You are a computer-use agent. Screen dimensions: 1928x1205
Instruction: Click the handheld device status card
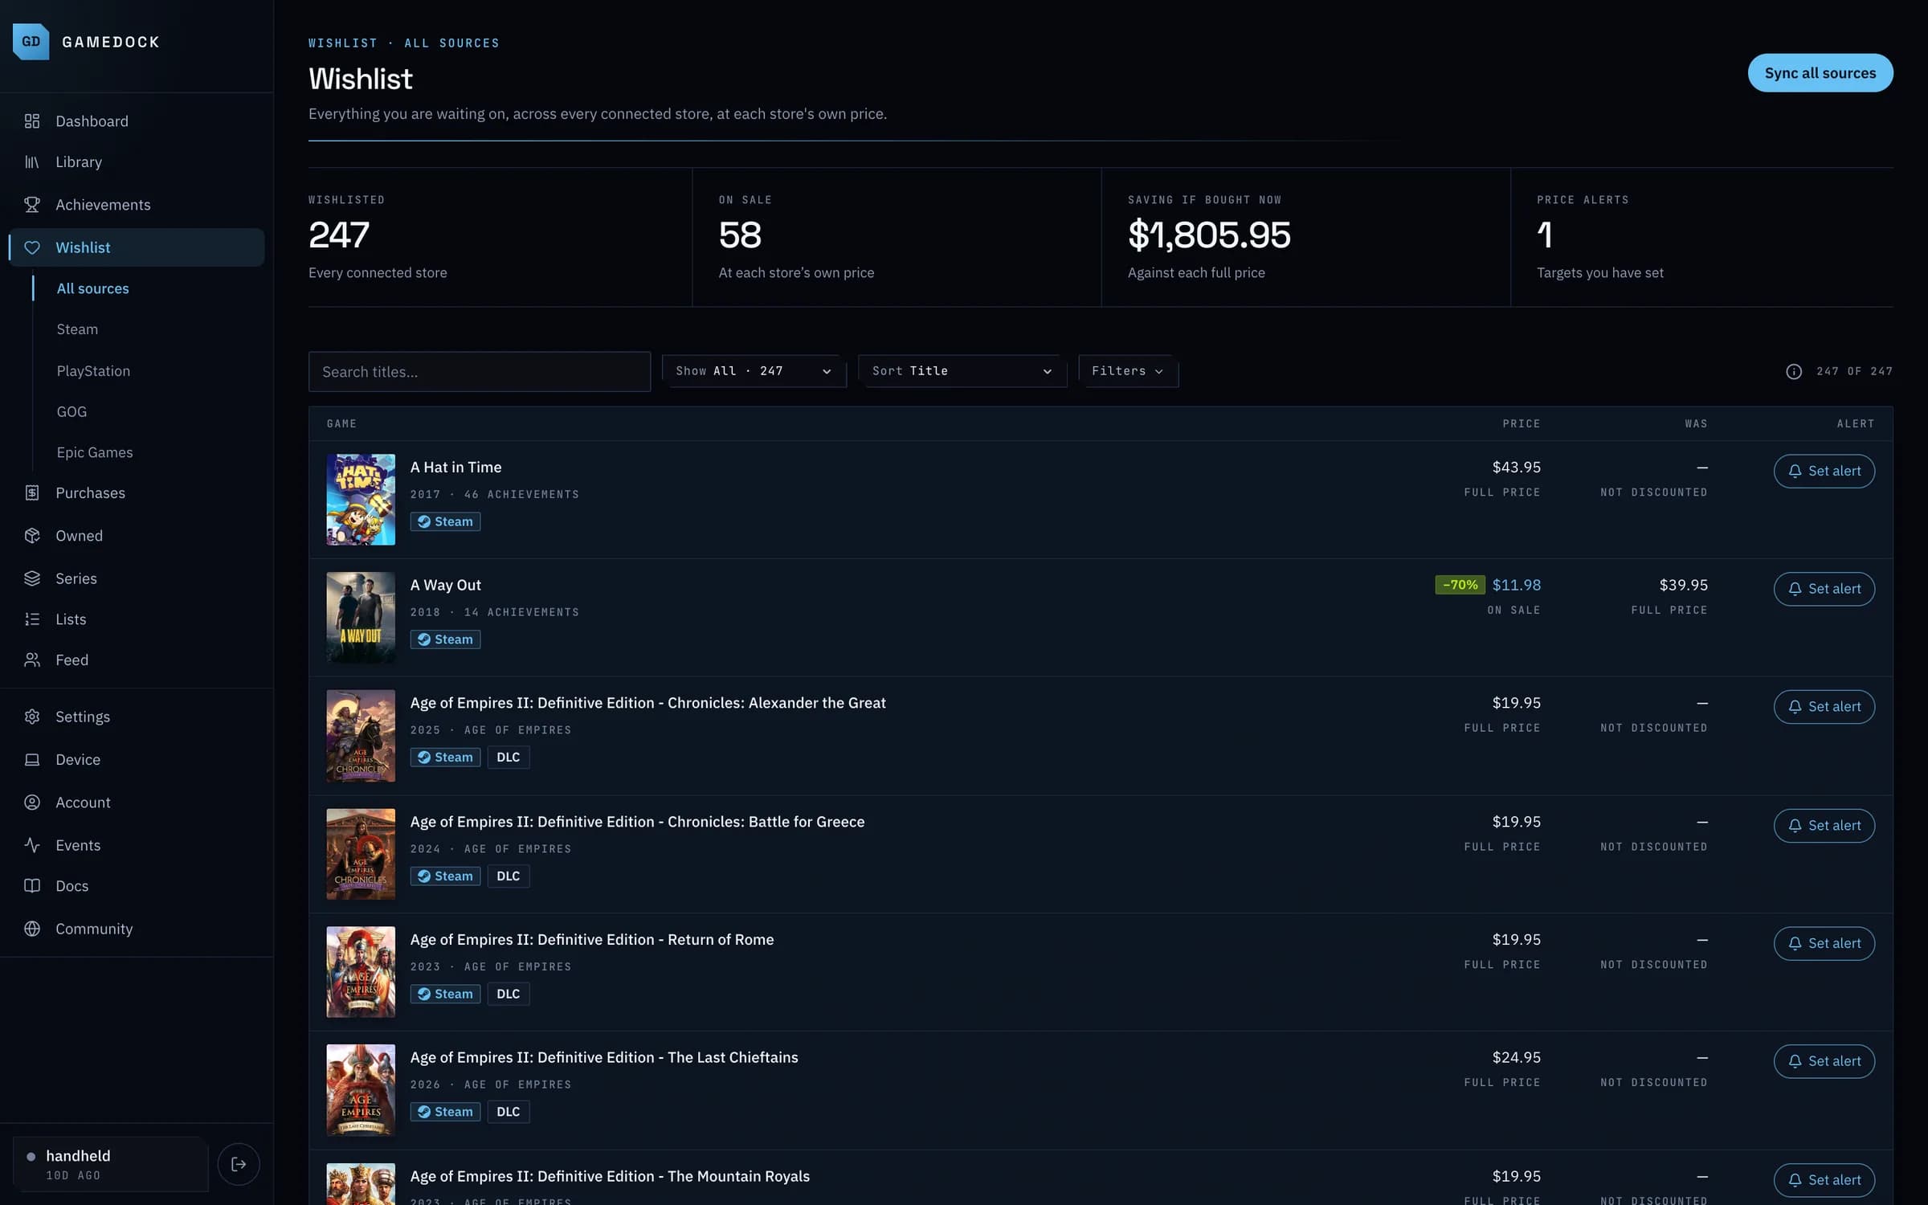click(x=110, y=1165)
